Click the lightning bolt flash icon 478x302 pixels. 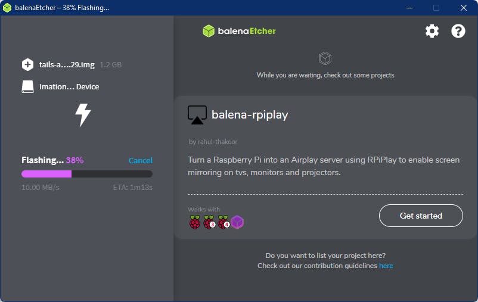[83, 115]
